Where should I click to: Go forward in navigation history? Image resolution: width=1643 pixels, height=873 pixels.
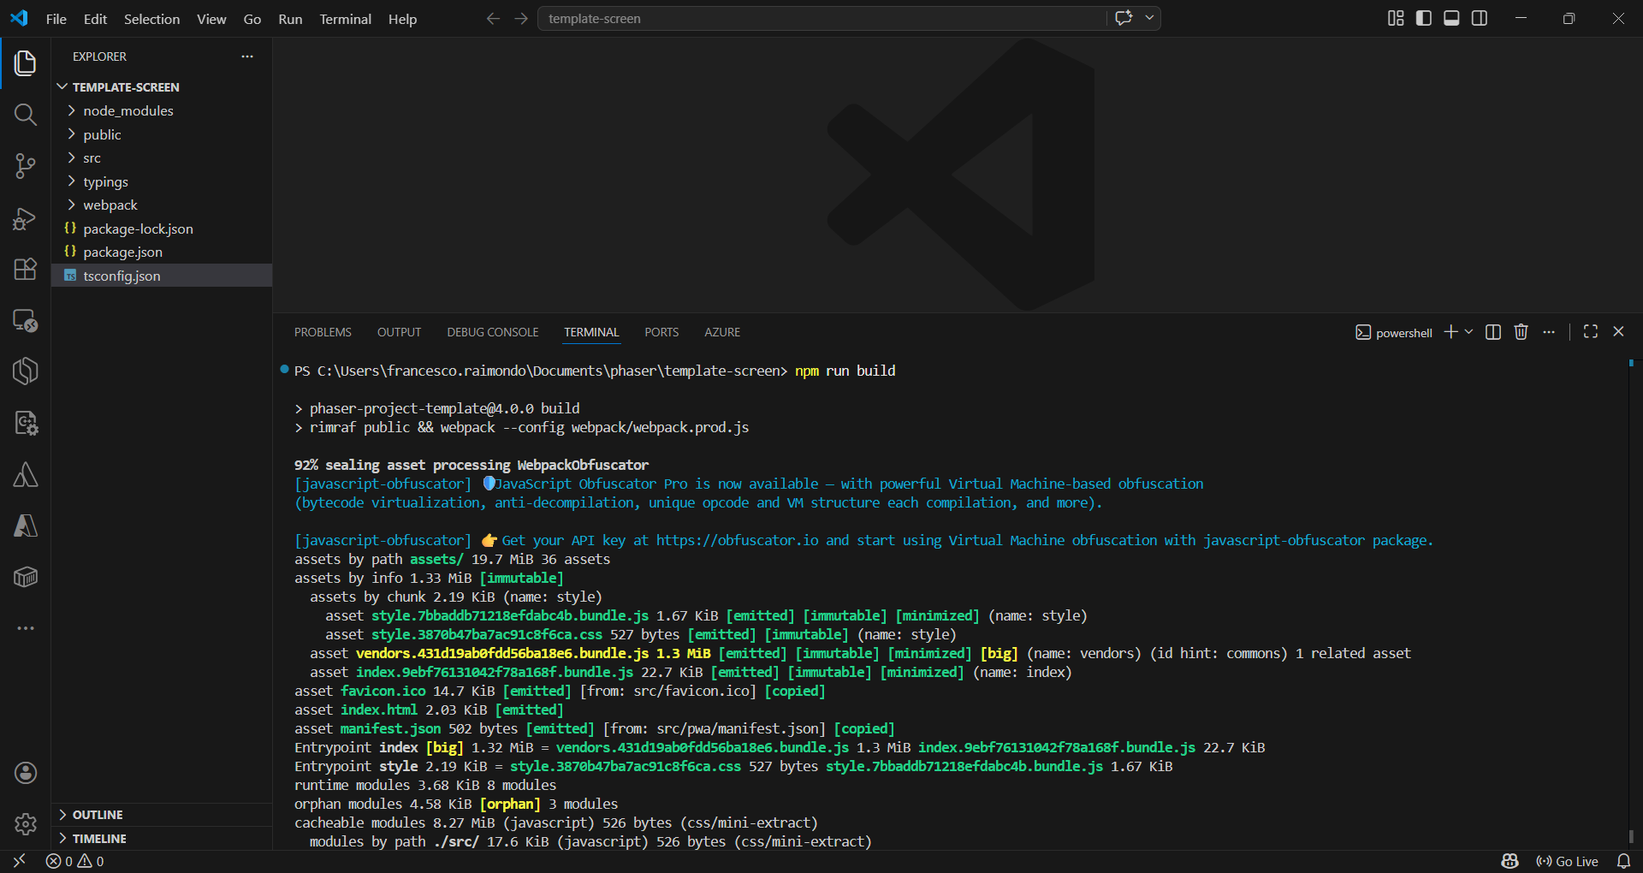point(521,18)
